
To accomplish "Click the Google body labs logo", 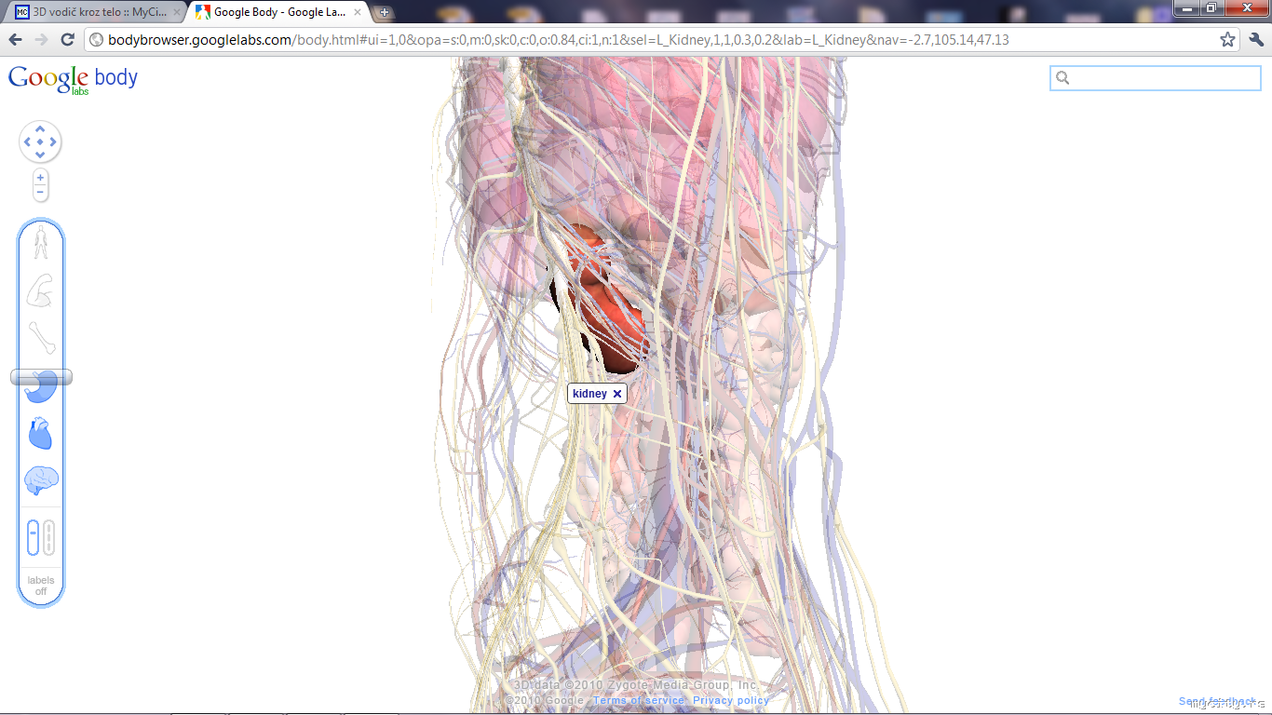I will [x=73, y=80].
